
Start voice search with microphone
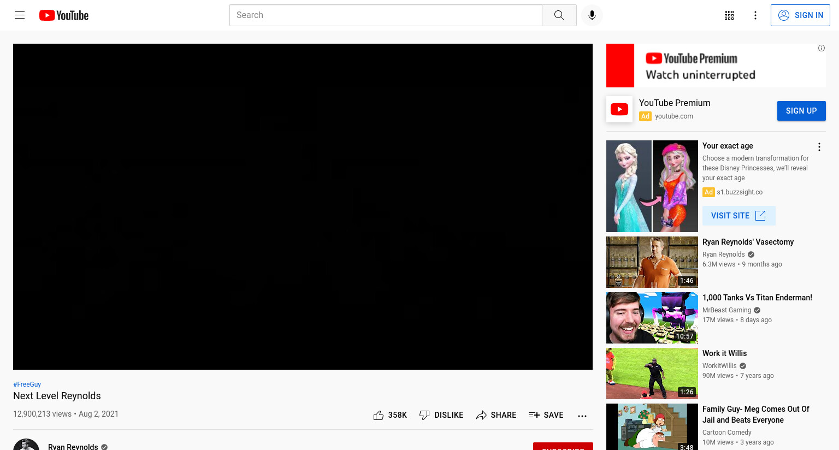[x=592, y=15]
